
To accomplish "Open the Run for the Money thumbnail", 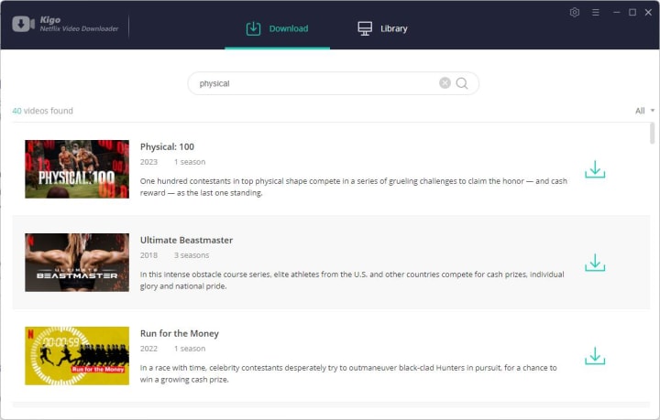I will 77,356.
